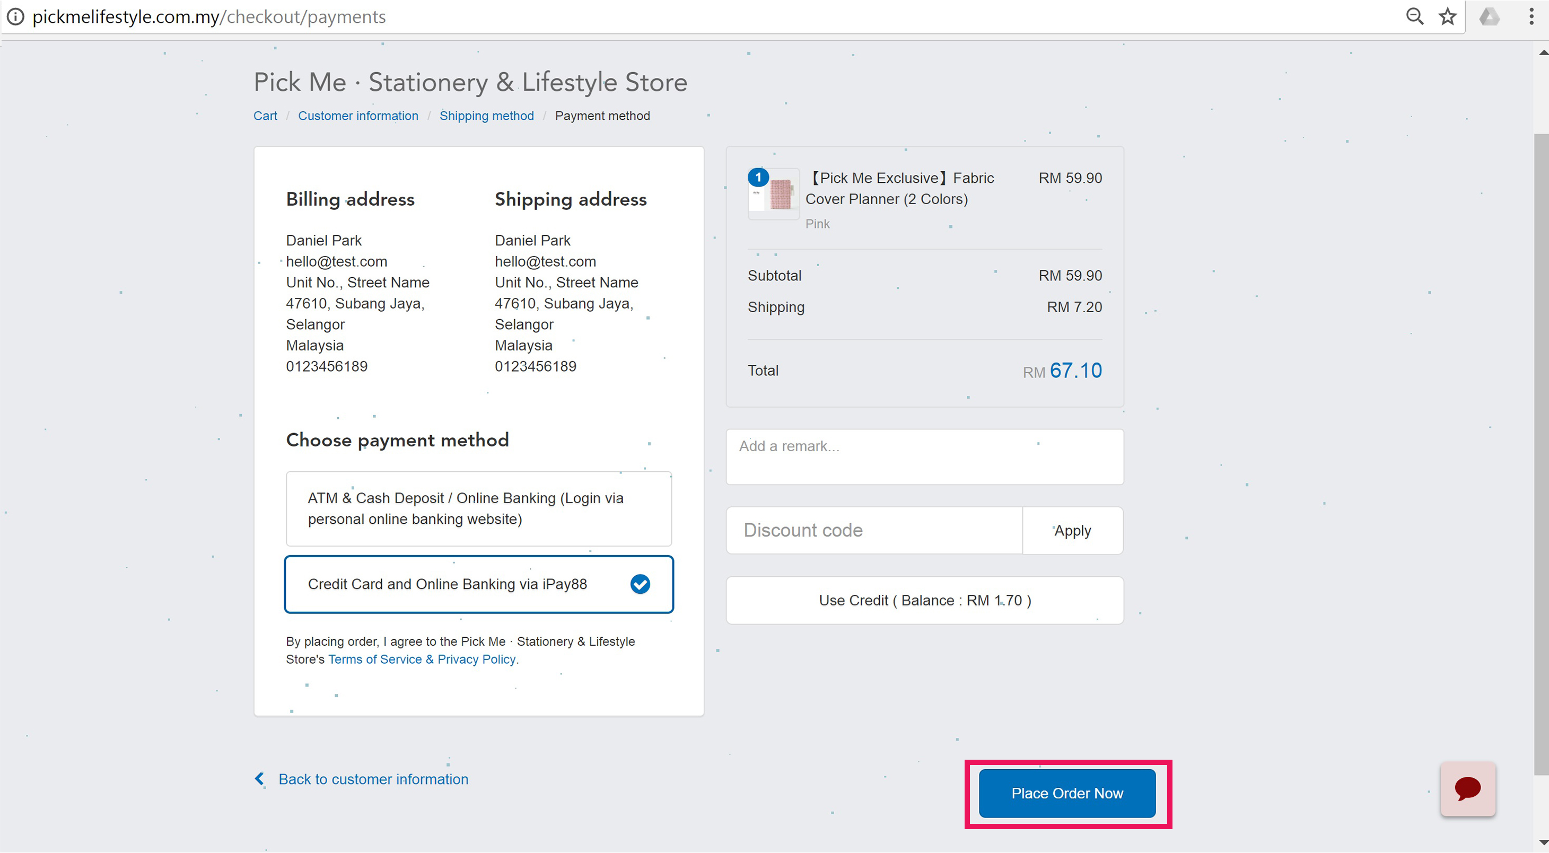Click Place Order Now button
This screenshot has width=1549, height=853.
tap(1067, 793)
